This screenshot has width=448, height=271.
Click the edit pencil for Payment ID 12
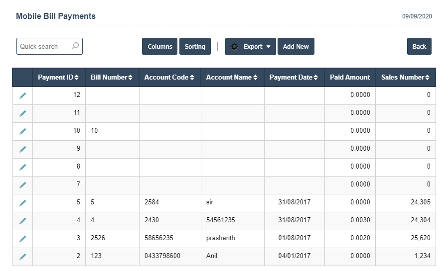coord(22,95)
